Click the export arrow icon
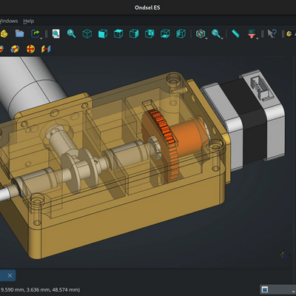 pos(36,33)
